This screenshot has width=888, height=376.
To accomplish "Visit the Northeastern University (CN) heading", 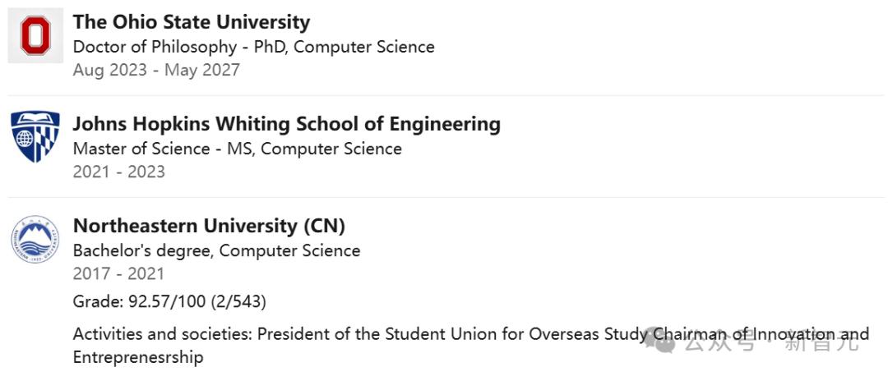I will pyautogui.click(x=209, y=226).
